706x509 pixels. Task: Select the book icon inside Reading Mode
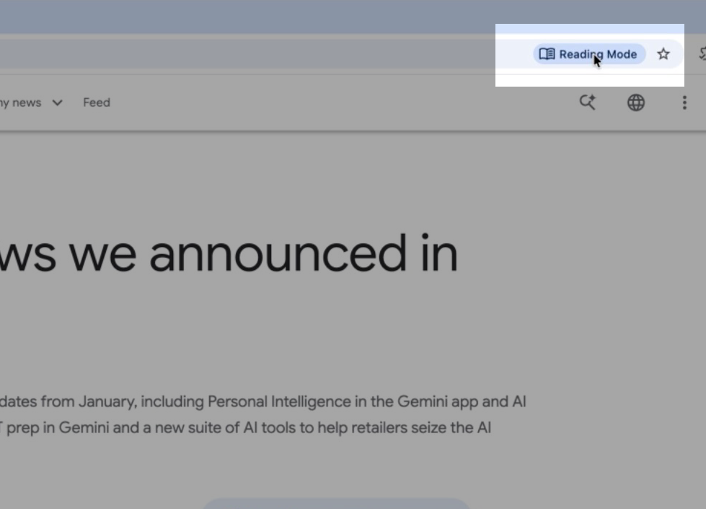[x=546, y=53]
